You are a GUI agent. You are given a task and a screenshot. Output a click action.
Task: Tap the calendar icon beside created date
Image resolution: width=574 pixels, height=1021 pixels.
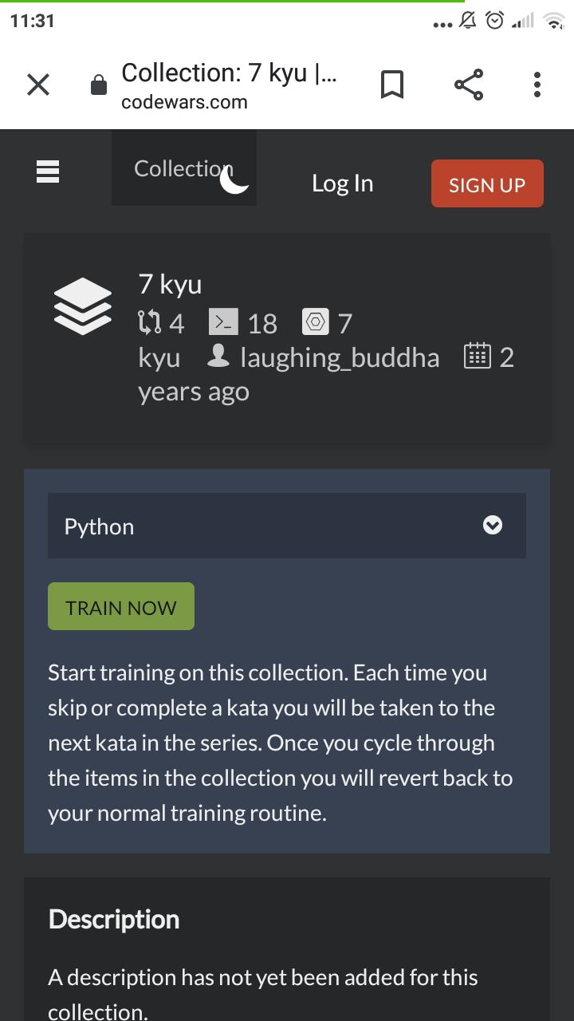477,356
